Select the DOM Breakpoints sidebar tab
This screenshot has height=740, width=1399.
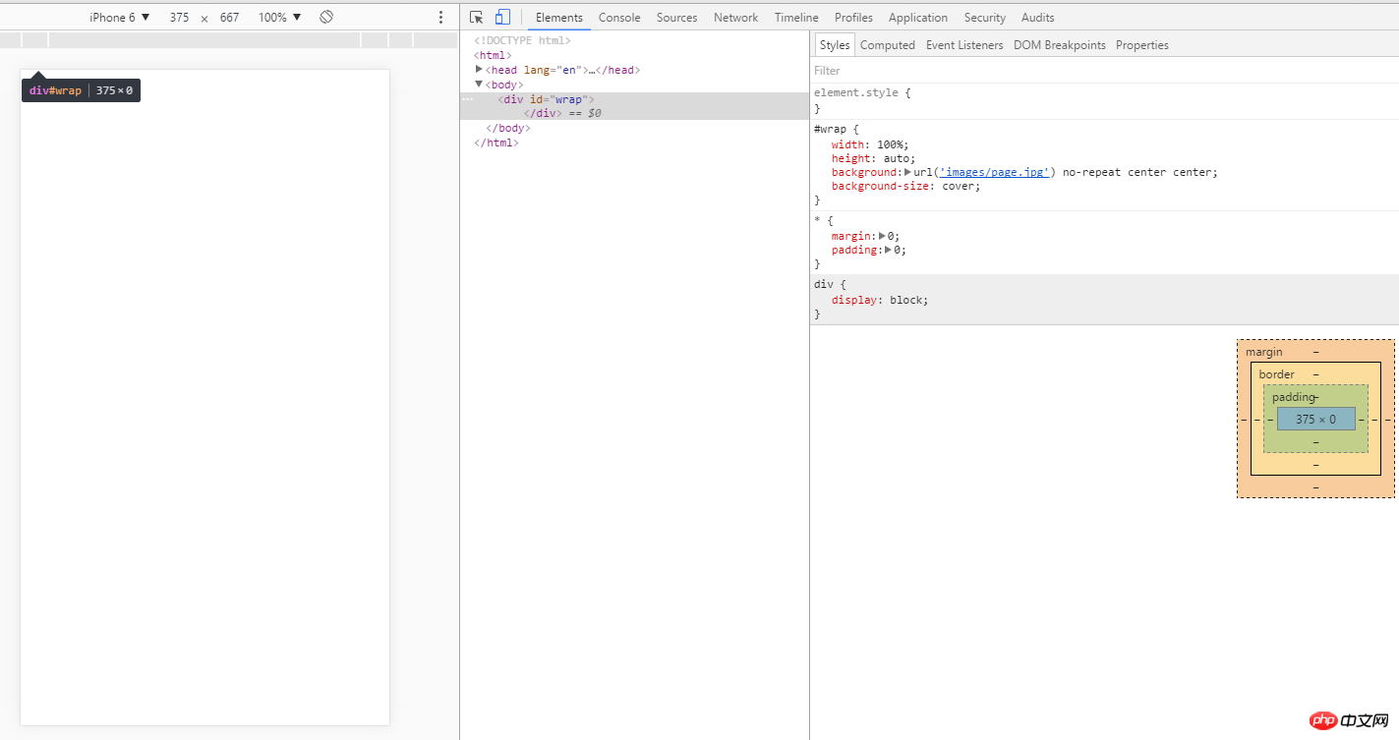[x=1059, y=45]
